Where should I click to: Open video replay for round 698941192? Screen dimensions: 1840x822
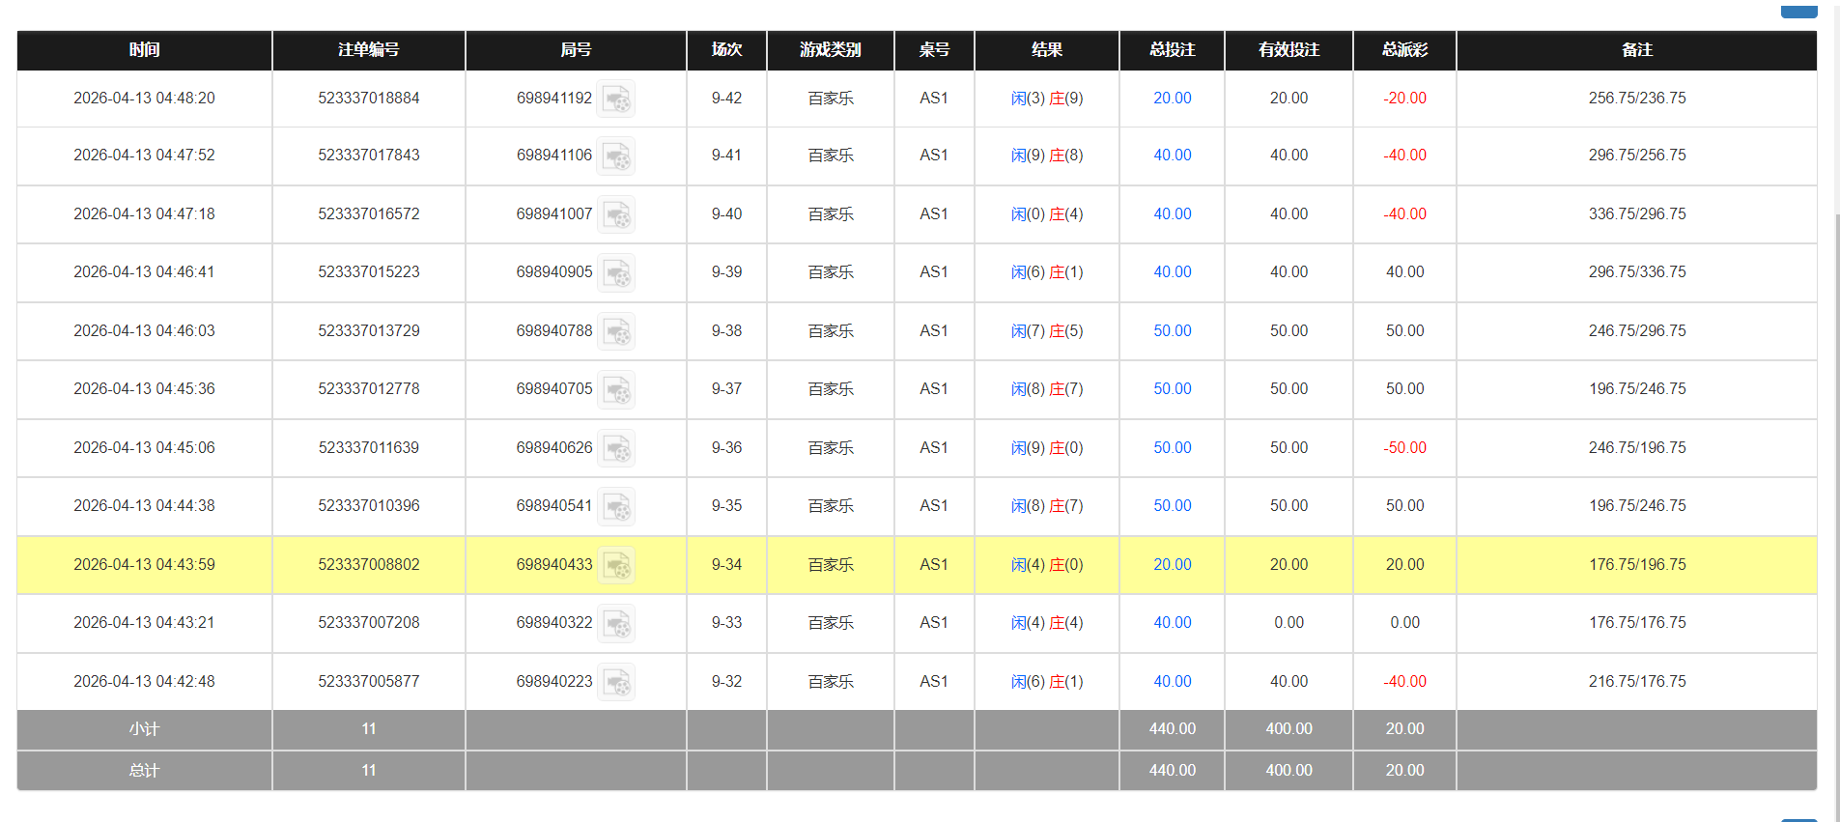[x=615, y=99]
